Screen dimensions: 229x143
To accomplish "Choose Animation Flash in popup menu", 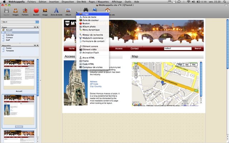I will click(93, 53).
